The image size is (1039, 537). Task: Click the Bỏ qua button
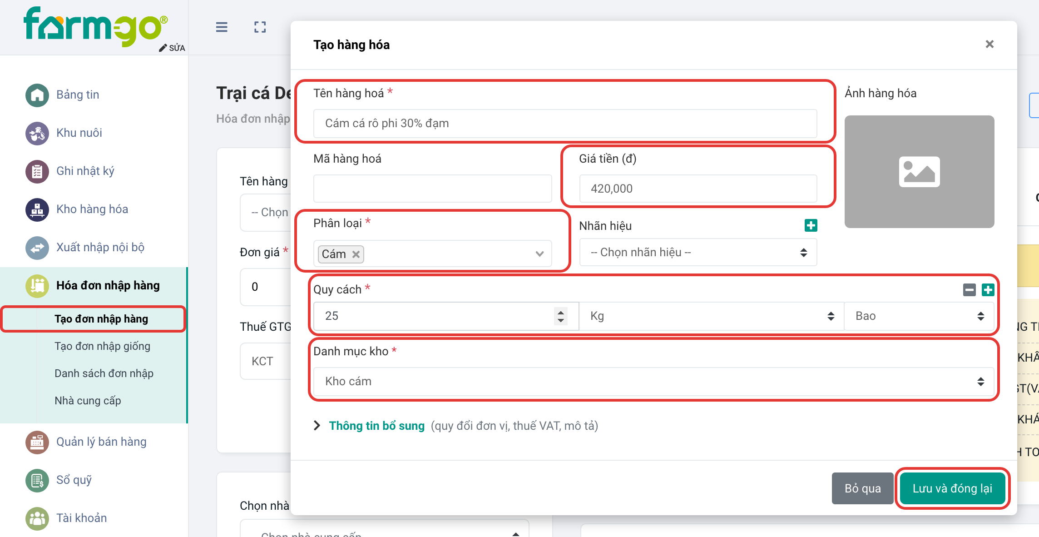[x=862, y=488]
